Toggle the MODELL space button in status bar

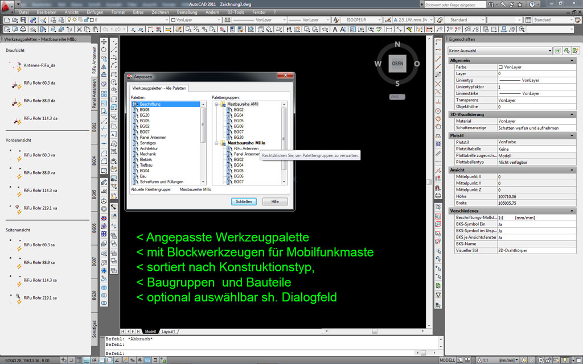click(x=447, y=360)
